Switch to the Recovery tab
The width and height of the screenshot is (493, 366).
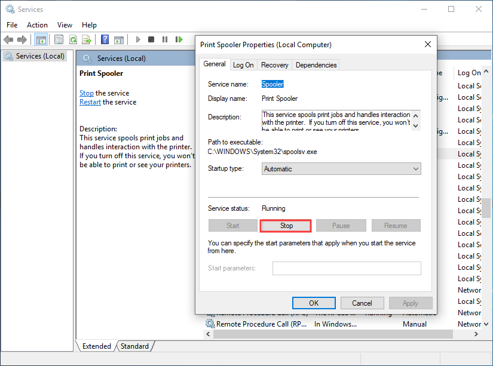pyautogui.click(x=274, y=65)
